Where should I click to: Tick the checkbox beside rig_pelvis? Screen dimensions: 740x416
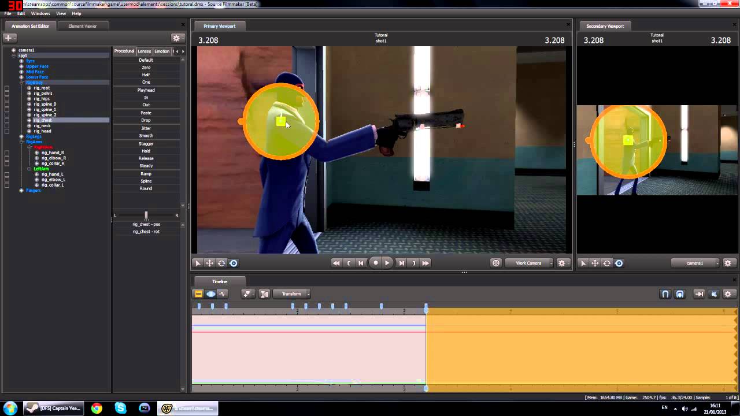7,94
